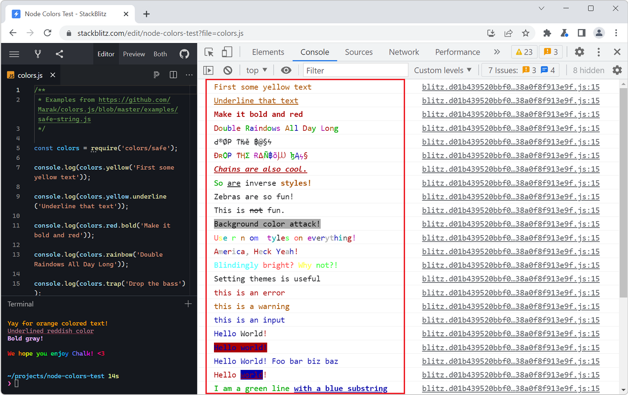The height and width of the screenshot is (395, 628).
Task: Click the console Filter input field
Action: [x=355, y=70]
